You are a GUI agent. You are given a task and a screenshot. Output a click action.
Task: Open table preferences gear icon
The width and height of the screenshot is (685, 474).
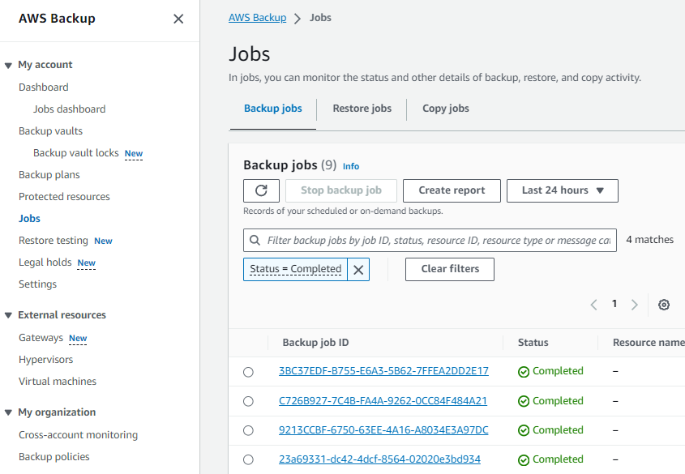click(x=664, y=305)
